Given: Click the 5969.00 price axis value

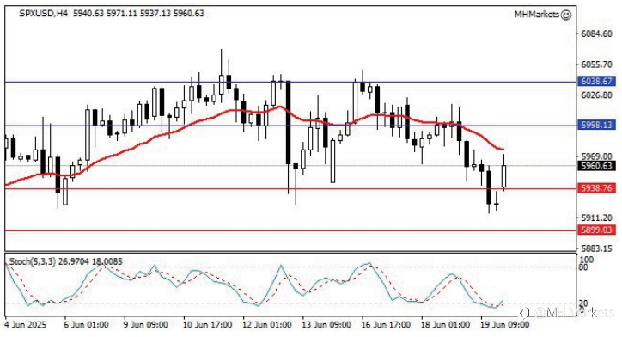Looking at the screenshot, I should [x=596, y=156].
